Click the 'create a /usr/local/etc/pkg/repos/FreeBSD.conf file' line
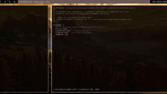Screen dimensions: 167x94 click(x=81, y=14)
